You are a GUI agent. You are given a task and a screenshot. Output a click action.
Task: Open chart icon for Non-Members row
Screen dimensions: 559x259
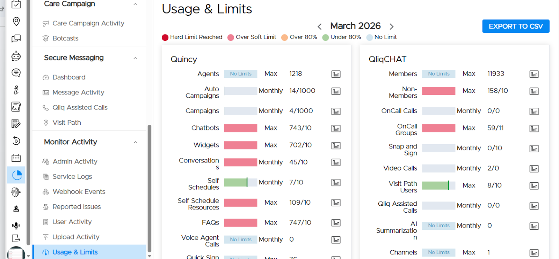coord(534,91)
